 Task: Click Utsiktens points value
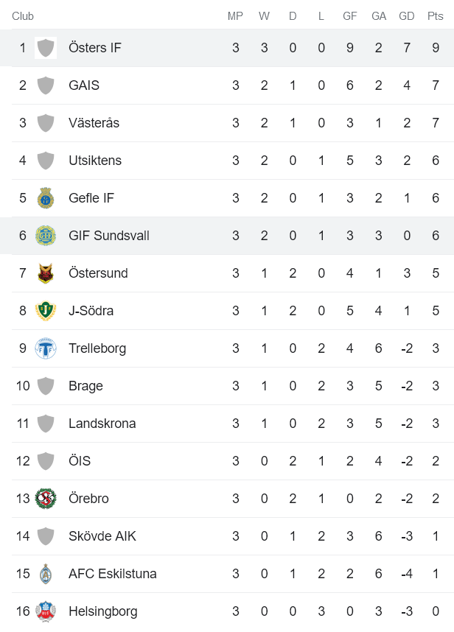[434, 160]
